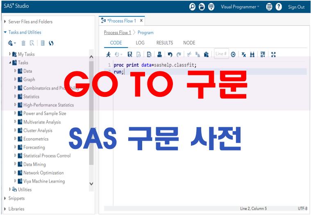Select Power and Sample Size tree item

click(45, 113)
